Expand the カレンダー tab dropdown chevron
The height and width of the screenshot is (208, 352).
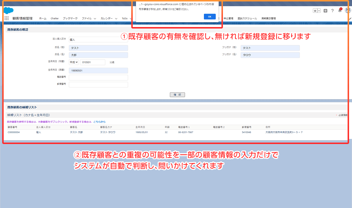coord(116,18)
